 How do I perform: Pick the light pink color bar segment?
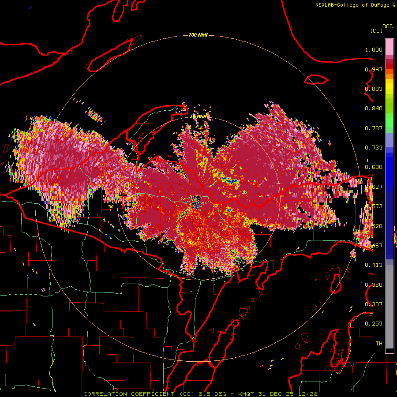pos(390,47)
